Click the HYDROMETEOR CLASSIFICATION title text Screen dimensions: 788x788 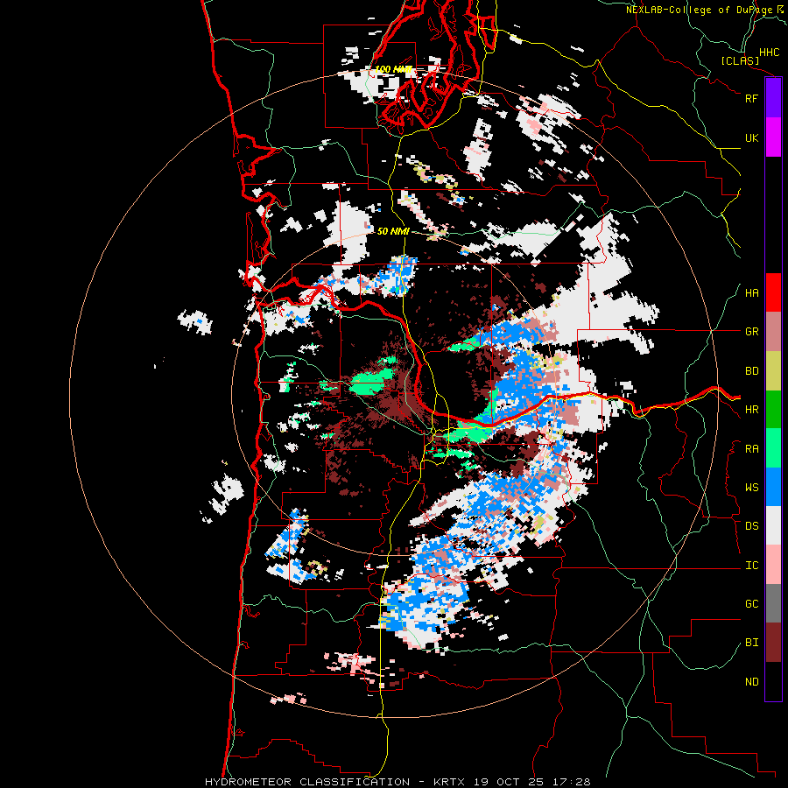coord(307,782)
